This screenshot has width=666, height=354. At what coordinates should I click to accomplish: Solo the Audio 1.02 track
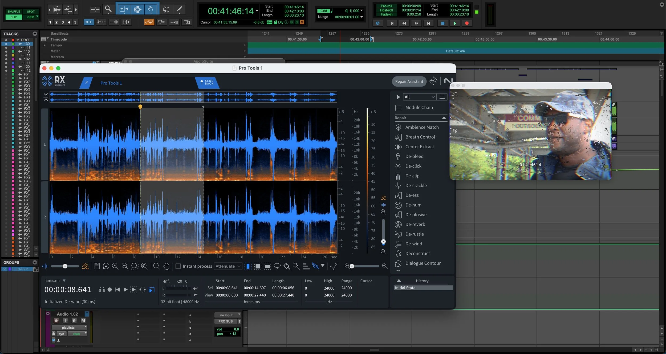[x=74, y=321]
